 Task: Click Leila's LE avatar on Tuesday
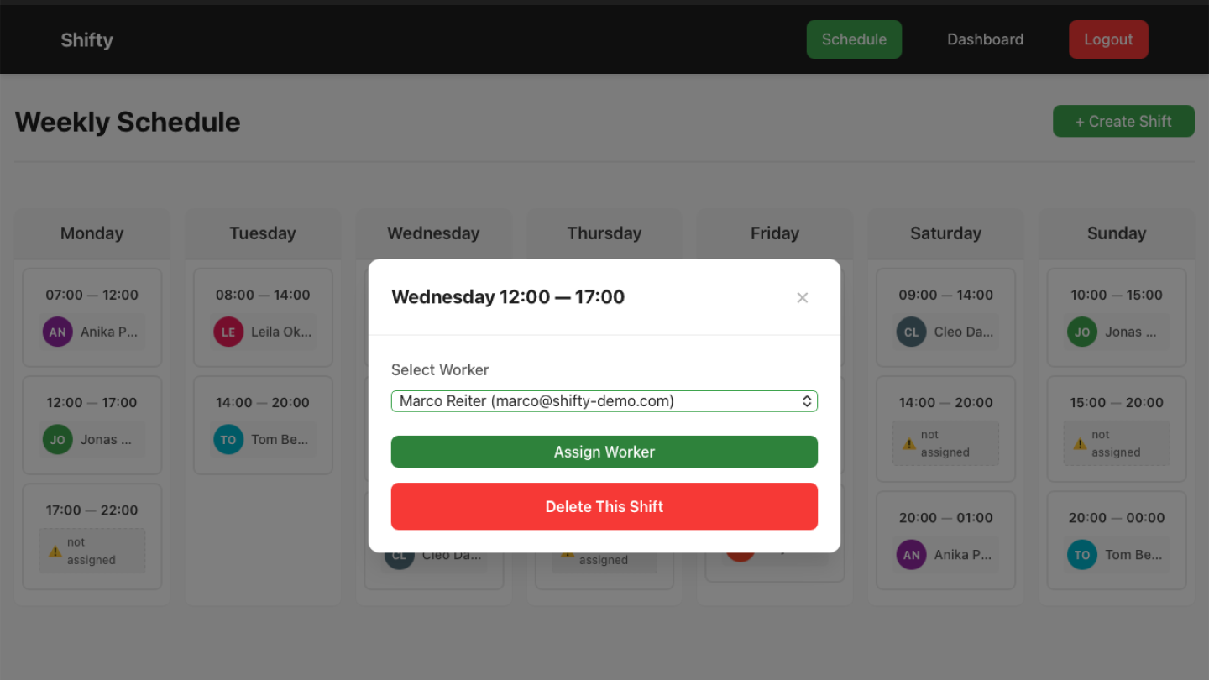pos(228,332)
